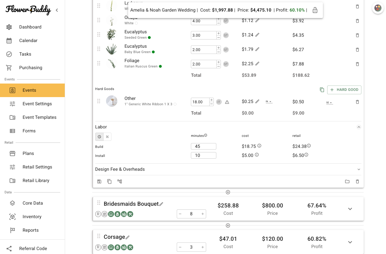Toggle the IT unit badge on ribbon row
The width and height of the screenshot is (386, 254).
tap(219, 102)
